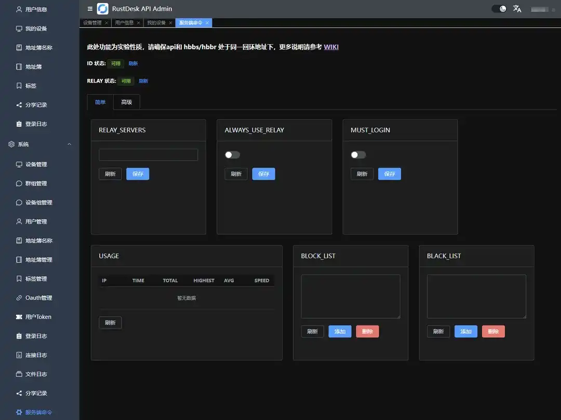Click red 删除 in BLACK_LIST card
The height and width of the screenshot is (420, 561).
(x=493, y=332)
